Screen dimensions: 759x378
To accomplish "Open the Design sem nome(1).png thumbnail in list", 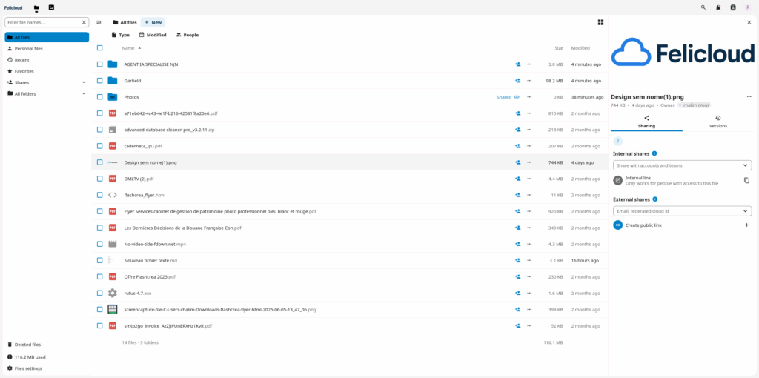I will coord(113,162).
